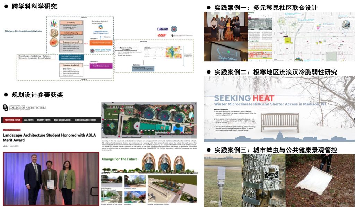Open the community street map poster

pyautogui.click(x=314, y=37)
